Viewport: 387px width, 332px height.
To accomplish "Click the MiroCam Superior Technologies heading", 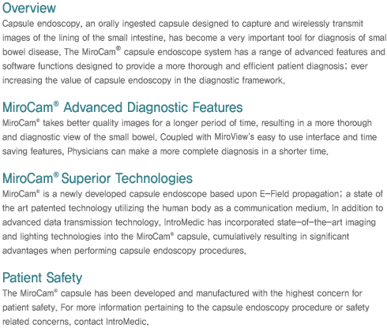I will click(x=97, y=178).
